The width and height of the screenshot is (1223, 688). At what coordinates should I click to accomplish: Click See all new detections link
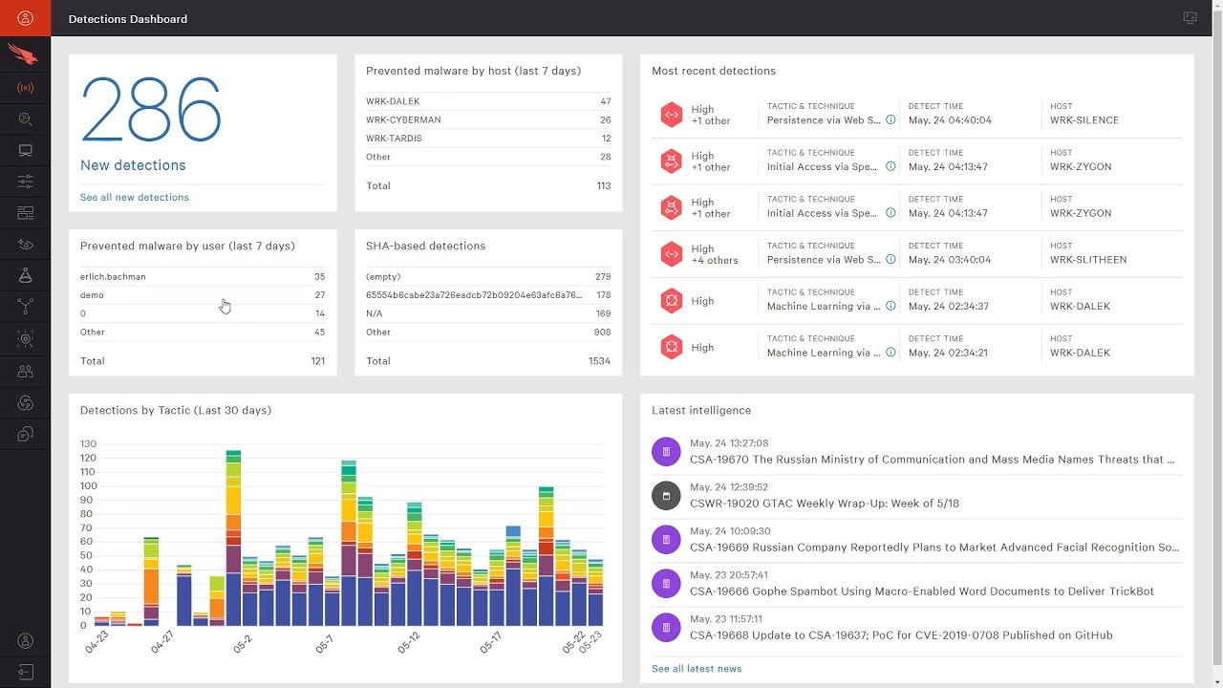[135, 198]
